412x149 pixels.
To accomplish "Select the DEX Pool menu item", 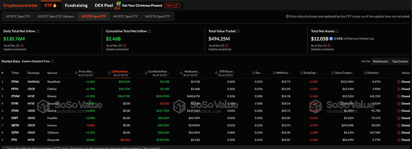I will click(104, 5).
